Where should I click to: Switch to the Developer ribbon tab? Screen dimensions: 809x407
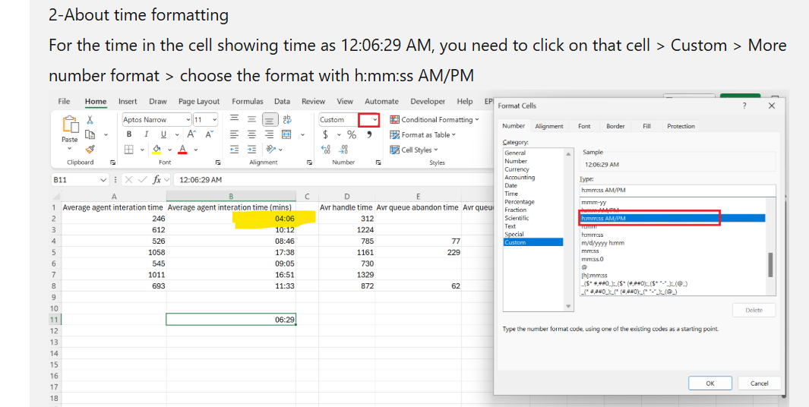click(x=428, y=101)
